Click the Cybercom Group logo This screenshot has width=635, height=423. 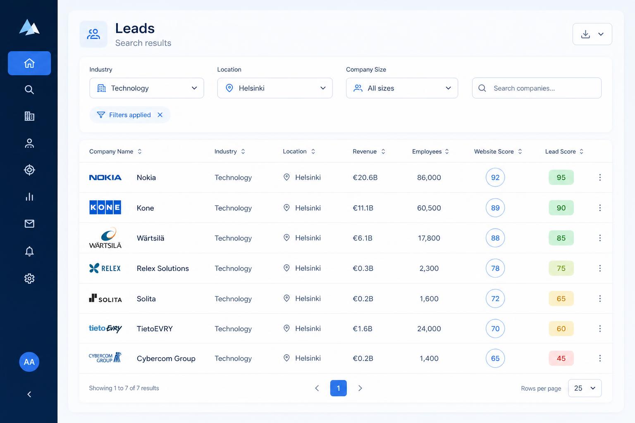click(105, 358)
